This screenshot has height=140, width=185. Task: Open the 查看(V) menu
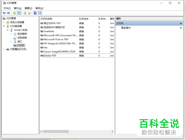point(28,8)
